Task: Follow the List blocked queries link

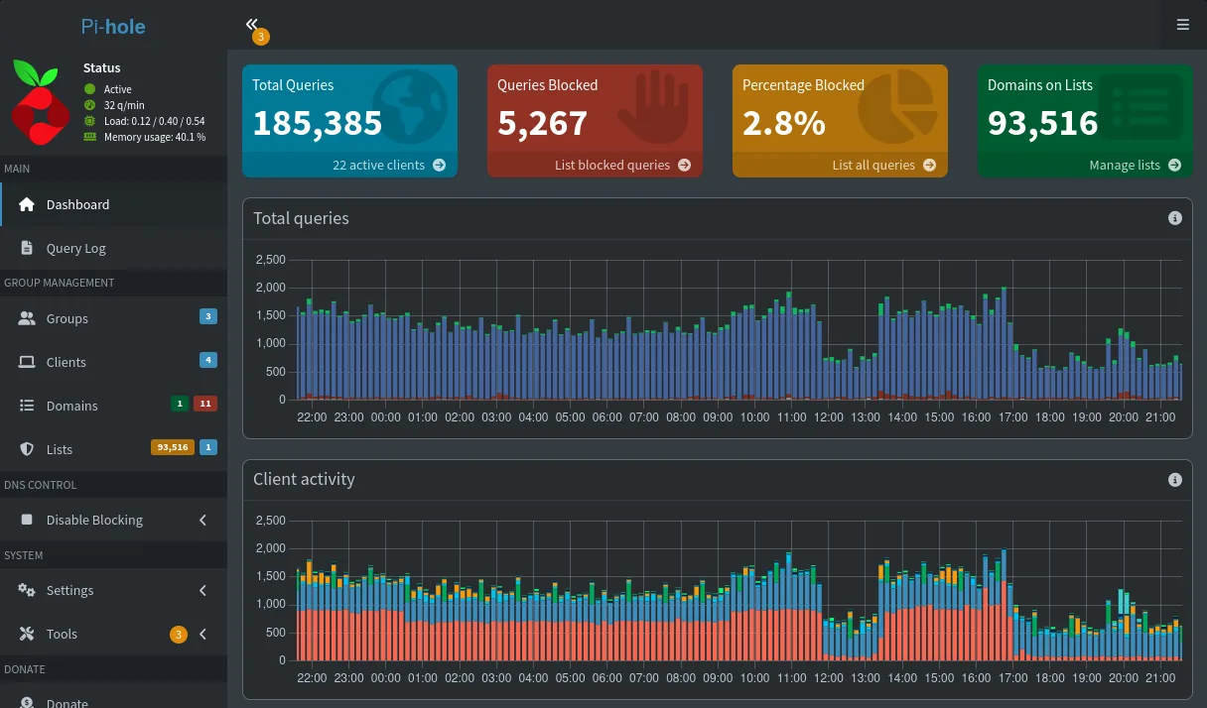Action: pos(595,166)
